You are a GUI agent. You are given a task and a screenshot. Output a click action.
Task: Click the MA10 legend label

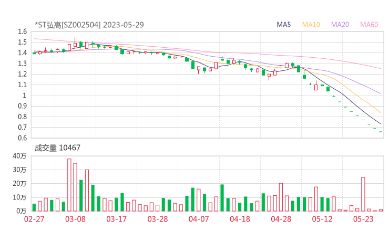(311, 25)
